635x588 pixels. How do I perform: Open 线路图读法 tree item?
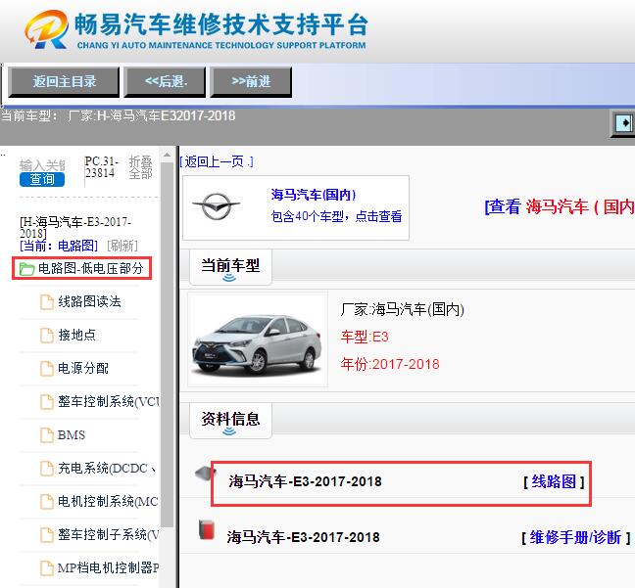coord(89,301)
